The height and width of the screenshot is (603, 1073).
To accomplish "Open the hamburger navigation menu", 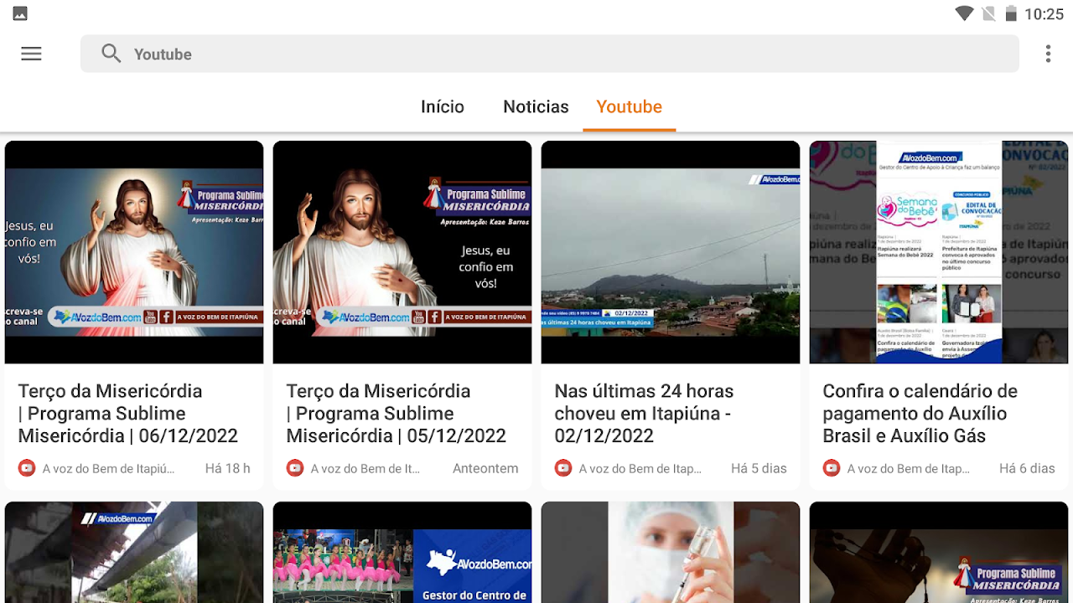I will click(31, 54).
